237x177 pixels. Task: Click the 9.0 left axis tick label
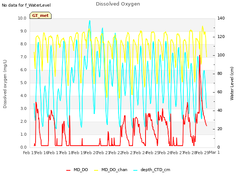(23, 31)
